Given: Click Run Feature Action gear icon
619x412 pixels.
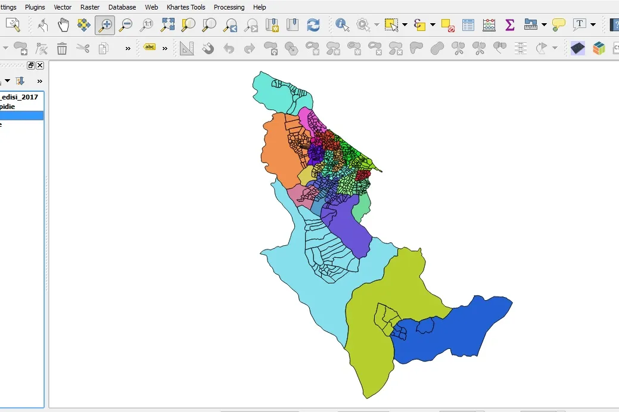Looking at the screenshot, I should 363,25.
